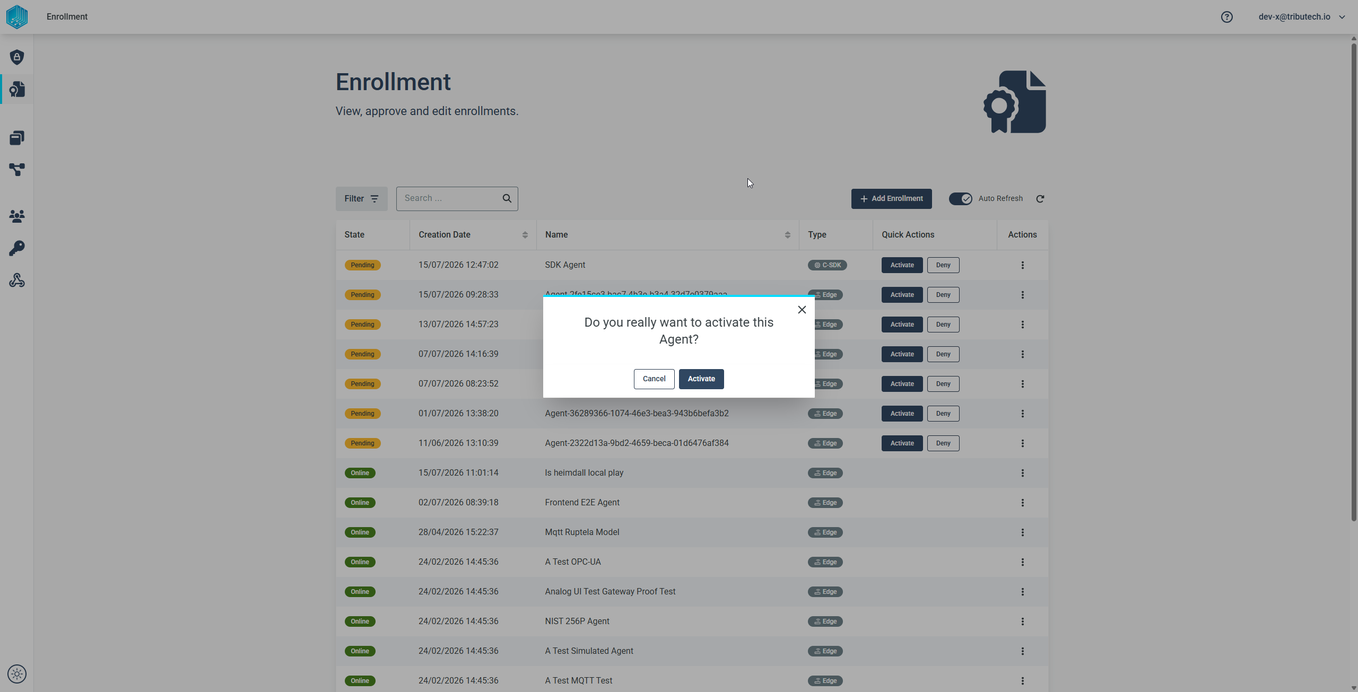Open actions menu for Frontend E2E Agent
The height and width of the screenshot is (692, 1358).
(1023, 503)
